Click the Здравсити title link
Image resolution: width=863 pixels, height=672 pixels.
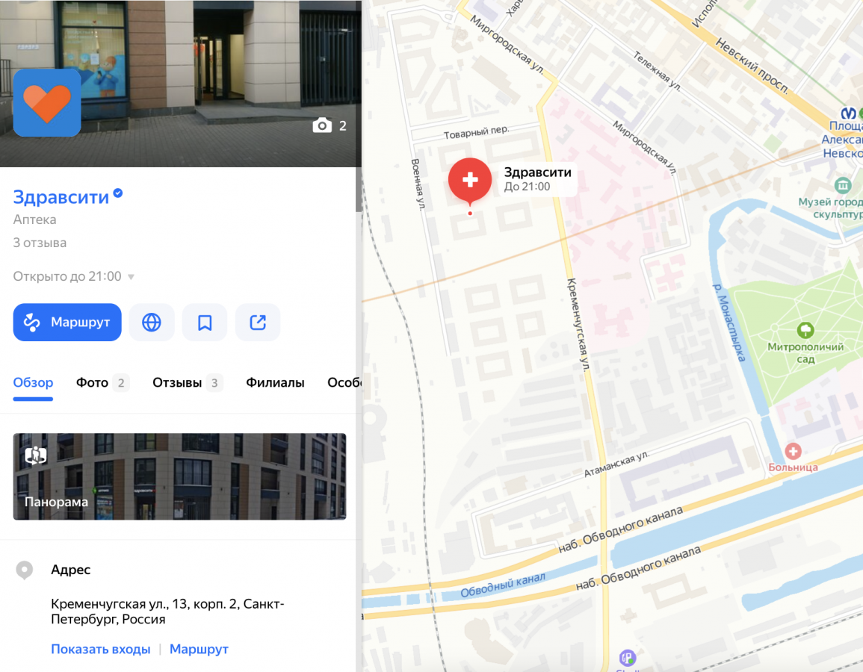point(61,197)
